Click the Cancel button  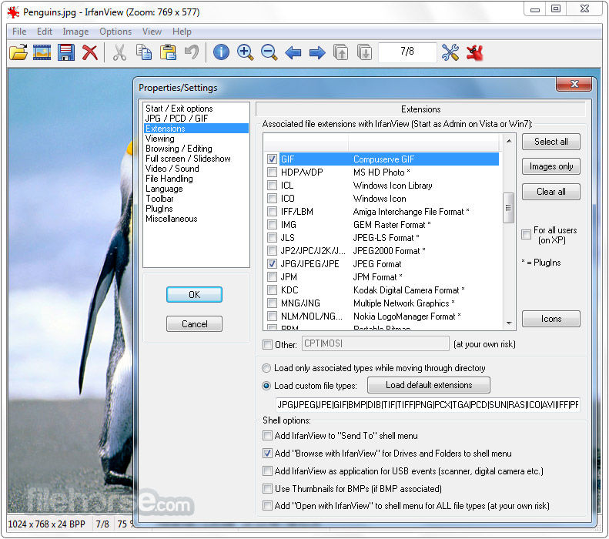tap(194, 324)
